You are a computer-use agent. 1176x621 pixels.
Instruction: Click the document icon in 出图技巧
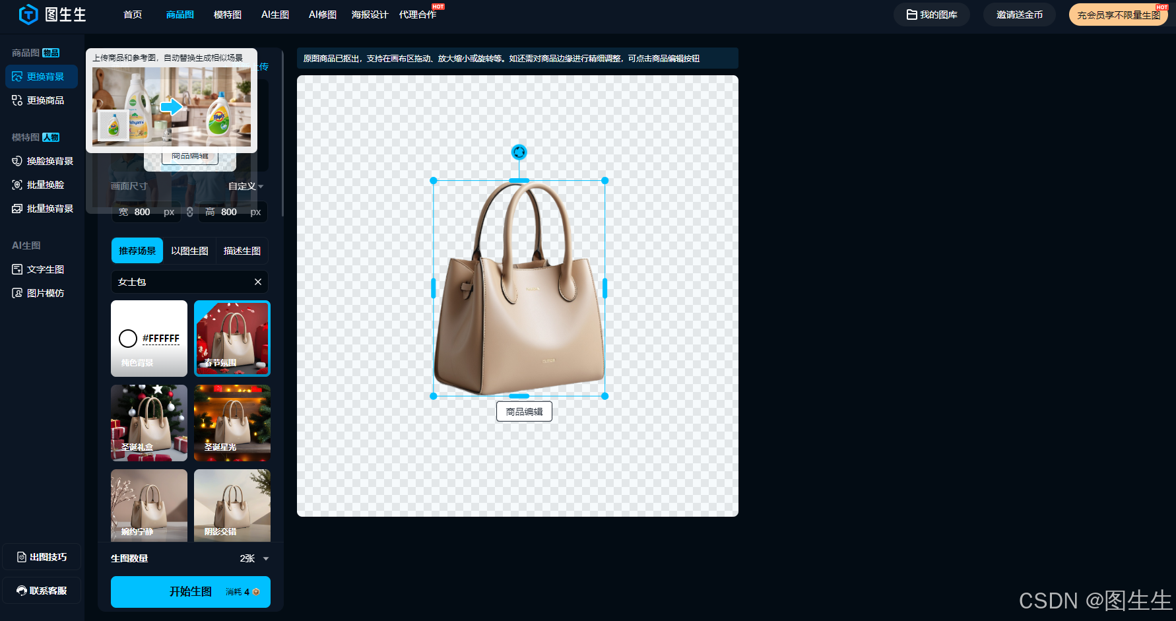pos(22,557)
